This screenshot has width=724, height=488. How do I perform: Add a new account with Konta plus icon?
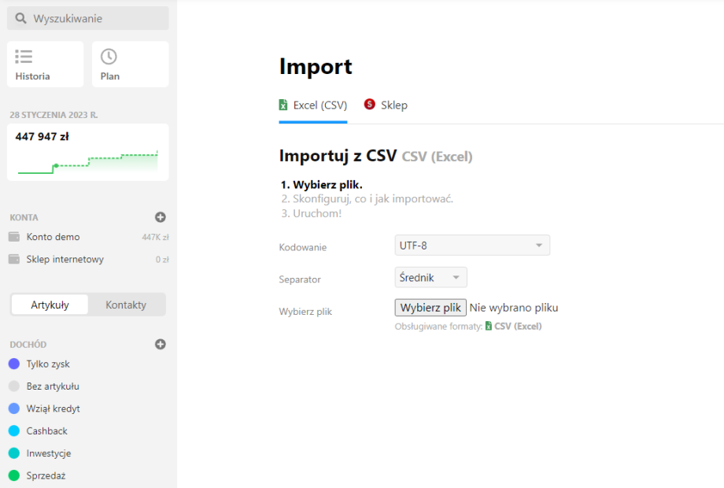tap(161, 217)
